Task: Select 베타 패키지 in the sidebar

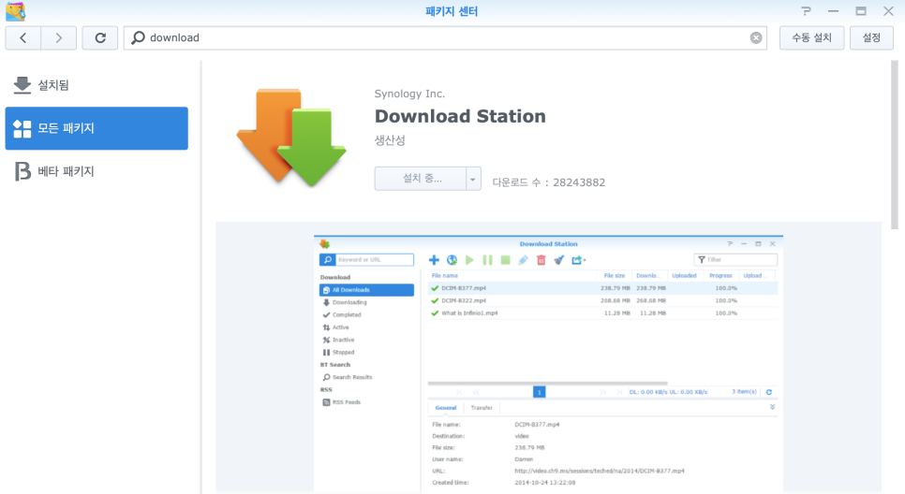Action: click(x=96, y=171)
